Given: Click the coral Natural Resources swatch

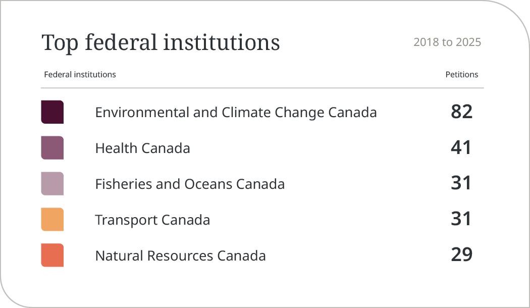Looking at the screenshot, I should click(x=52, y=255).
